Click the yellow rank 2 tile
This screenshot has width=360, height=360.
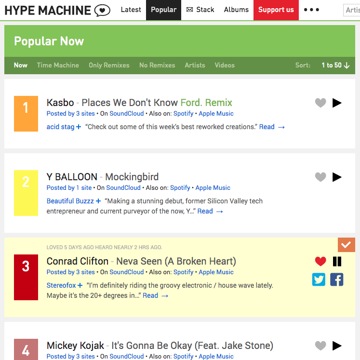coord(26,193)
